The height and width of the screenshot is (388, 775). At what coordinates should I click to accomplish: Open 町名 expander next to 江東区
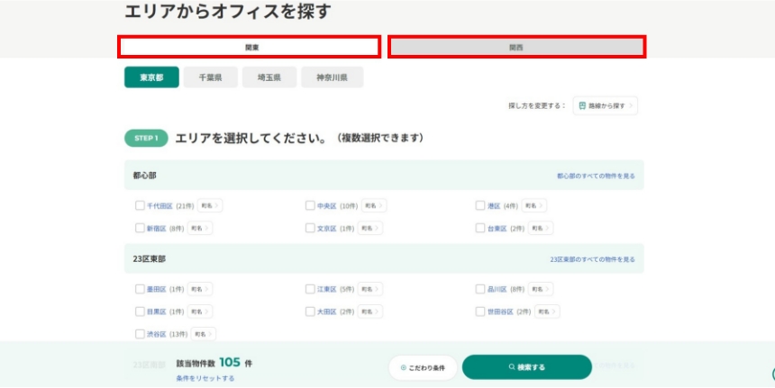[x=370, y=289]
